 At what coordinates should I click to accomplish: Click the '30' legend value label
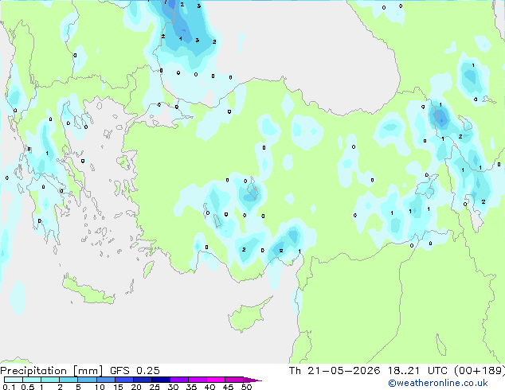pos(173,387)
